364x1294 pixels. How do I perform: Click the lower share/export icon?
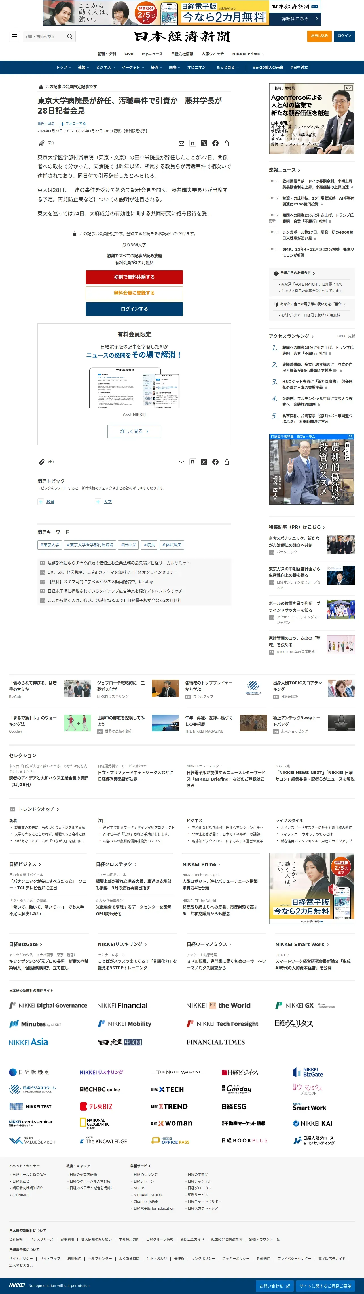click(x=227, y=462)
